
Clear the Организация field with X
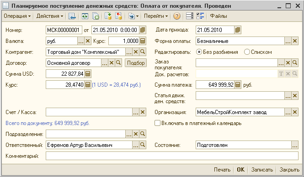click(x=295, y=112)
